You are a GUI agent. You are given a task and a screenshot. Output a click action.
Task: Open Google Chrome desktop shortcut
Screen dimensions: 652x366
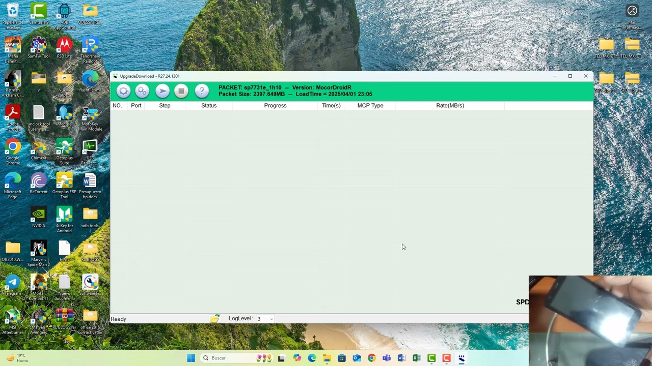(13, 152)
